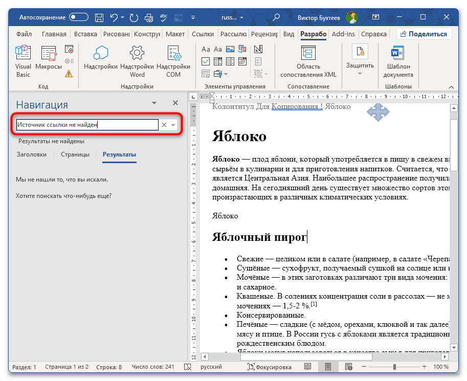Click the Record Macro icon
The image size is (467, 381).
click(69, 49)
